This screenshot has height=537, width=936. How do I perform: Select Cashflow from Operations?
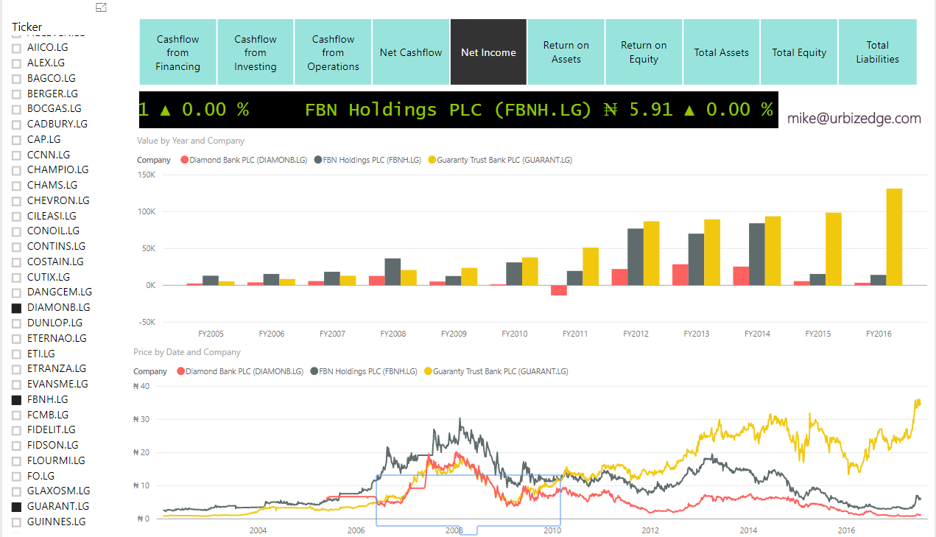[x=332, y=52]
